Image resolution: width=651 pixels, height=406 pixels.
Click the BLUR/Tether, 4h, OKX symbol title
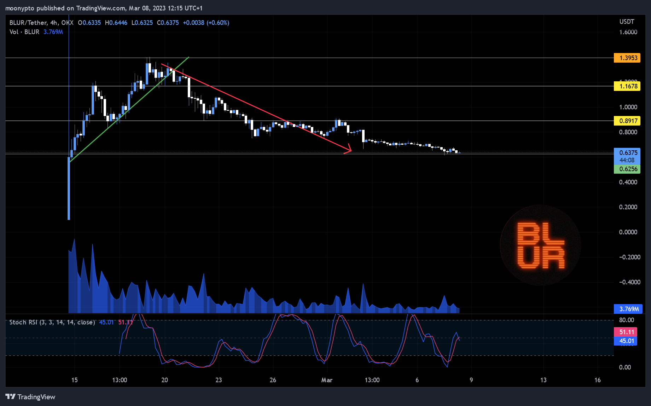click(x=41, y=23)
